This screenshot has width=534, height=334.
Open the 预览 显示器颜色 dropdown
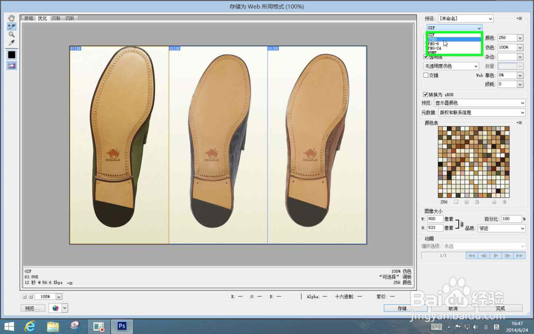[480, 103]
